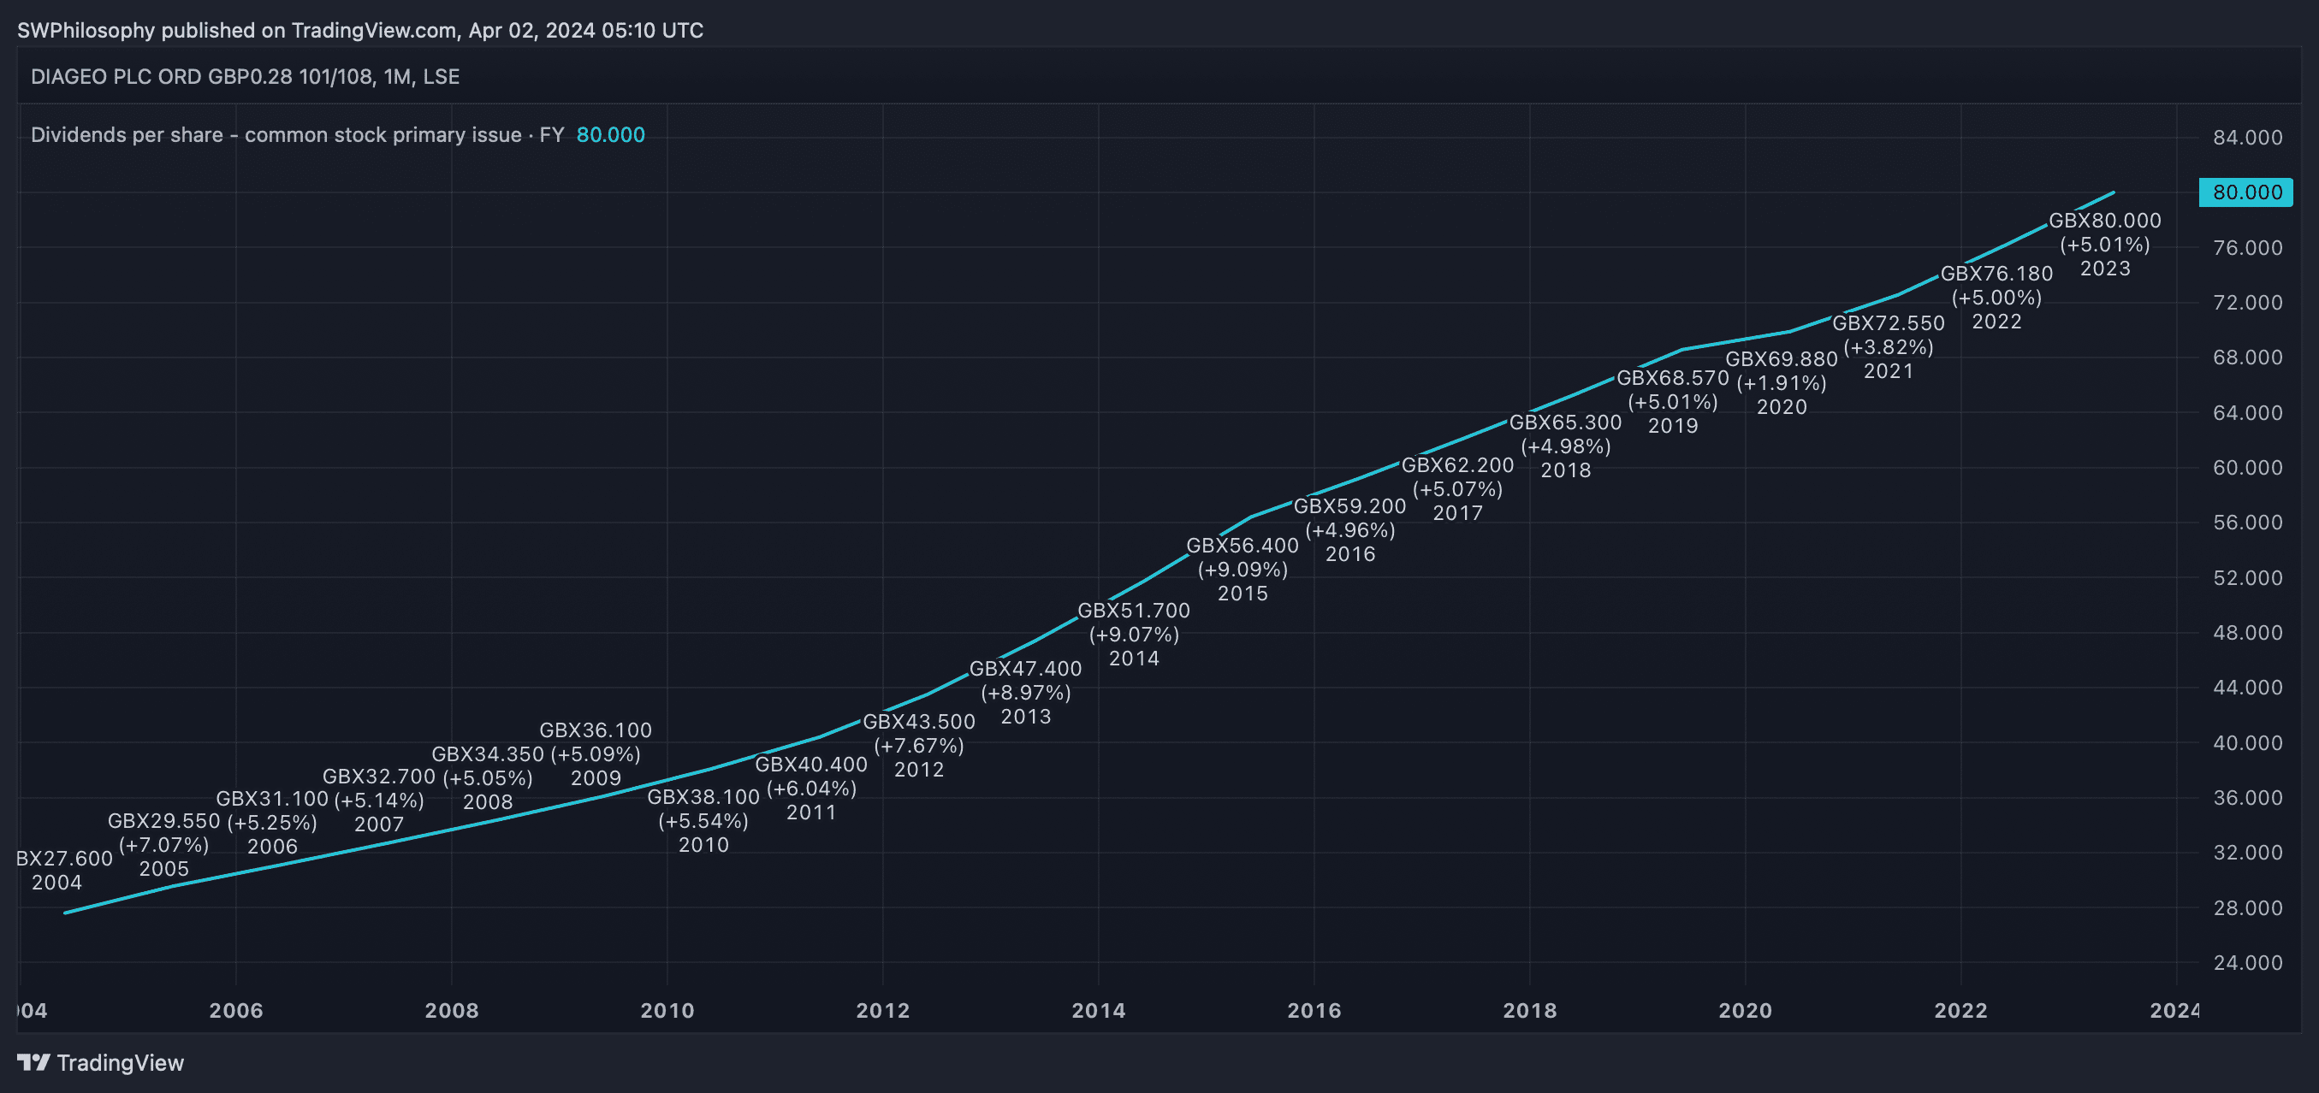Click the 'SWPhilosophy published on TradingView.com' header
Screen dimensions: 2319x1093
pyautogui.click(x=360, y=31)
